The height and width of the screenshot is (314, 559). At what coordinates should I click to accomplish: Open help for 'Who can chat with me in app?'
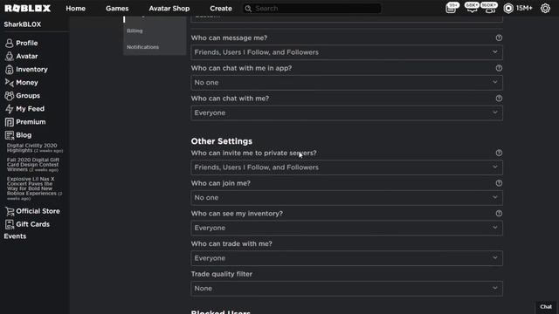coord(499,68)
